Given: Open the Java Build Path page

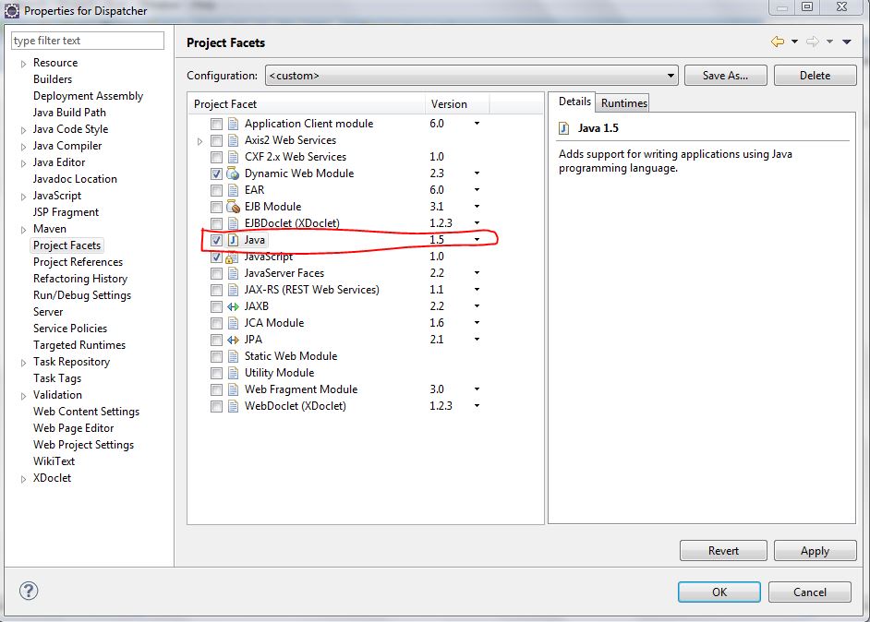Looking at the screenshot, I should coord(69,113).
